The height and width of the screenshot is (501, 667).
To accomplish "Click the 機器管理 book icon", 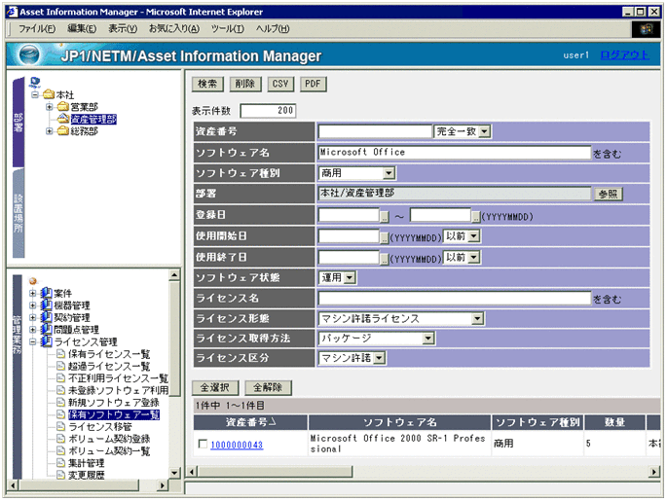I will (46, 304).
